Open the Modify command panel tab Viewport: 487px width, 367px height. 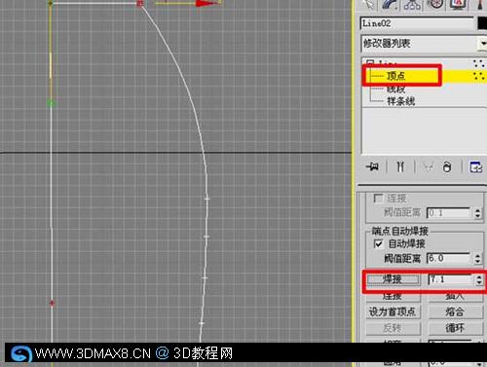(x=391, y=4)
